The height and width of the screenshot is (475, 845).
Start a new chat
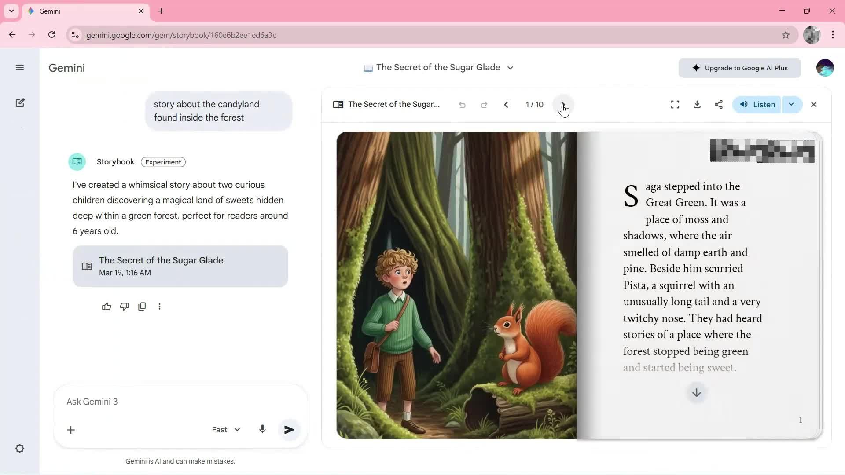coord(20,103)
